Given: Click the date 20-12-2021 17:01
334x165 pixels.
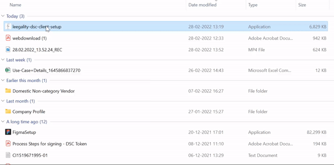Looking at the screenshot, I should (206, 132).
